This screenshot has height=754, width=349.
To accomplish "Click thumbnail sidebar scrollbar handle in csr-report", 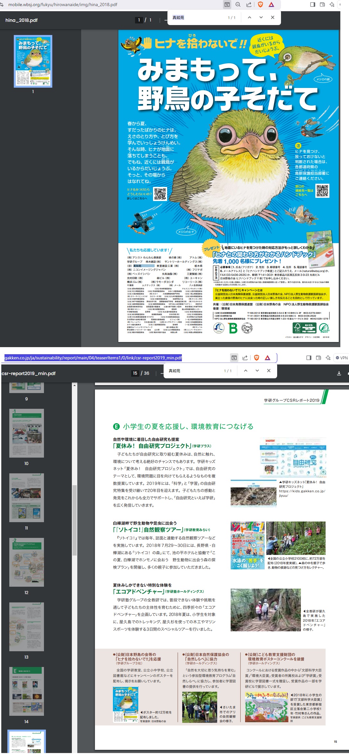I will (74, 520).
